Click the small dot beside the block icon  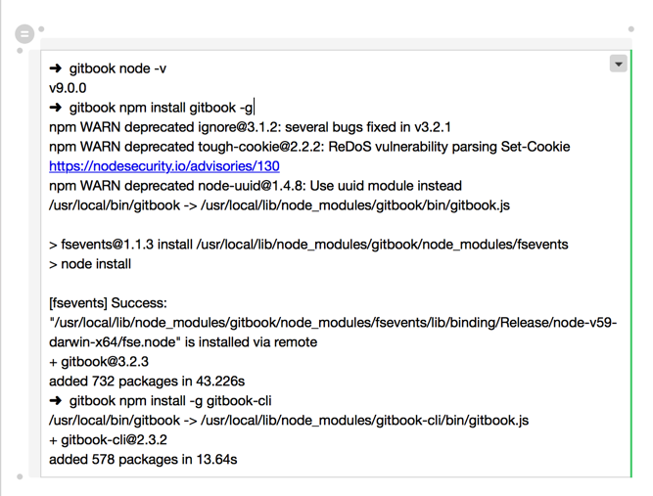42,29
